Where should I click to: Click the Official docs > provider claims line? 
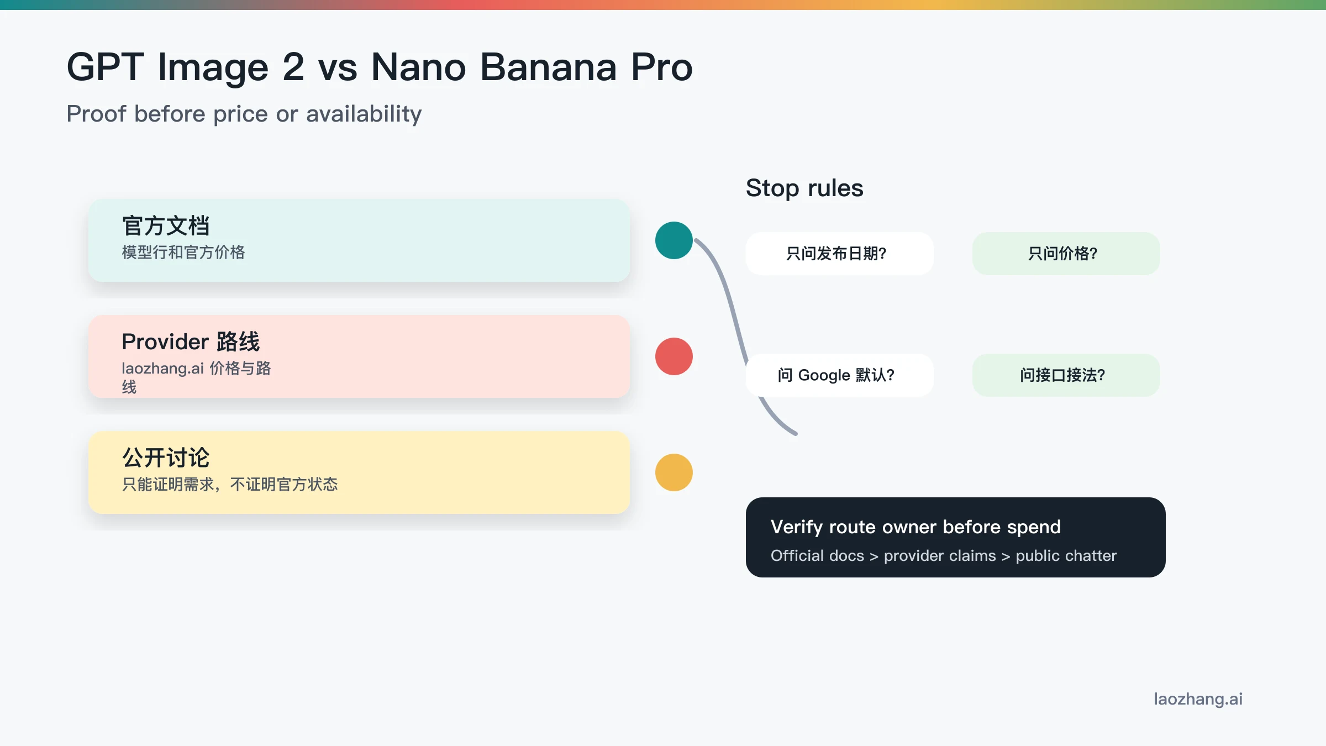tap(944, 556)
